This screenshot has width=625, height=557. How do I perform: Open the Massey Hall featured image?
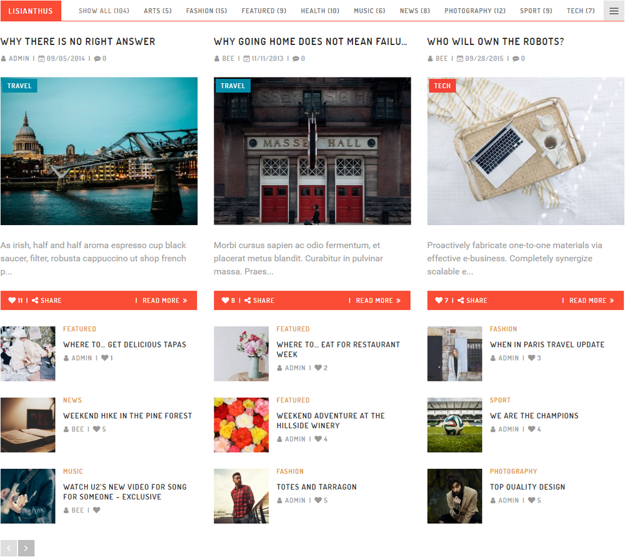click(x=312, y=151)
